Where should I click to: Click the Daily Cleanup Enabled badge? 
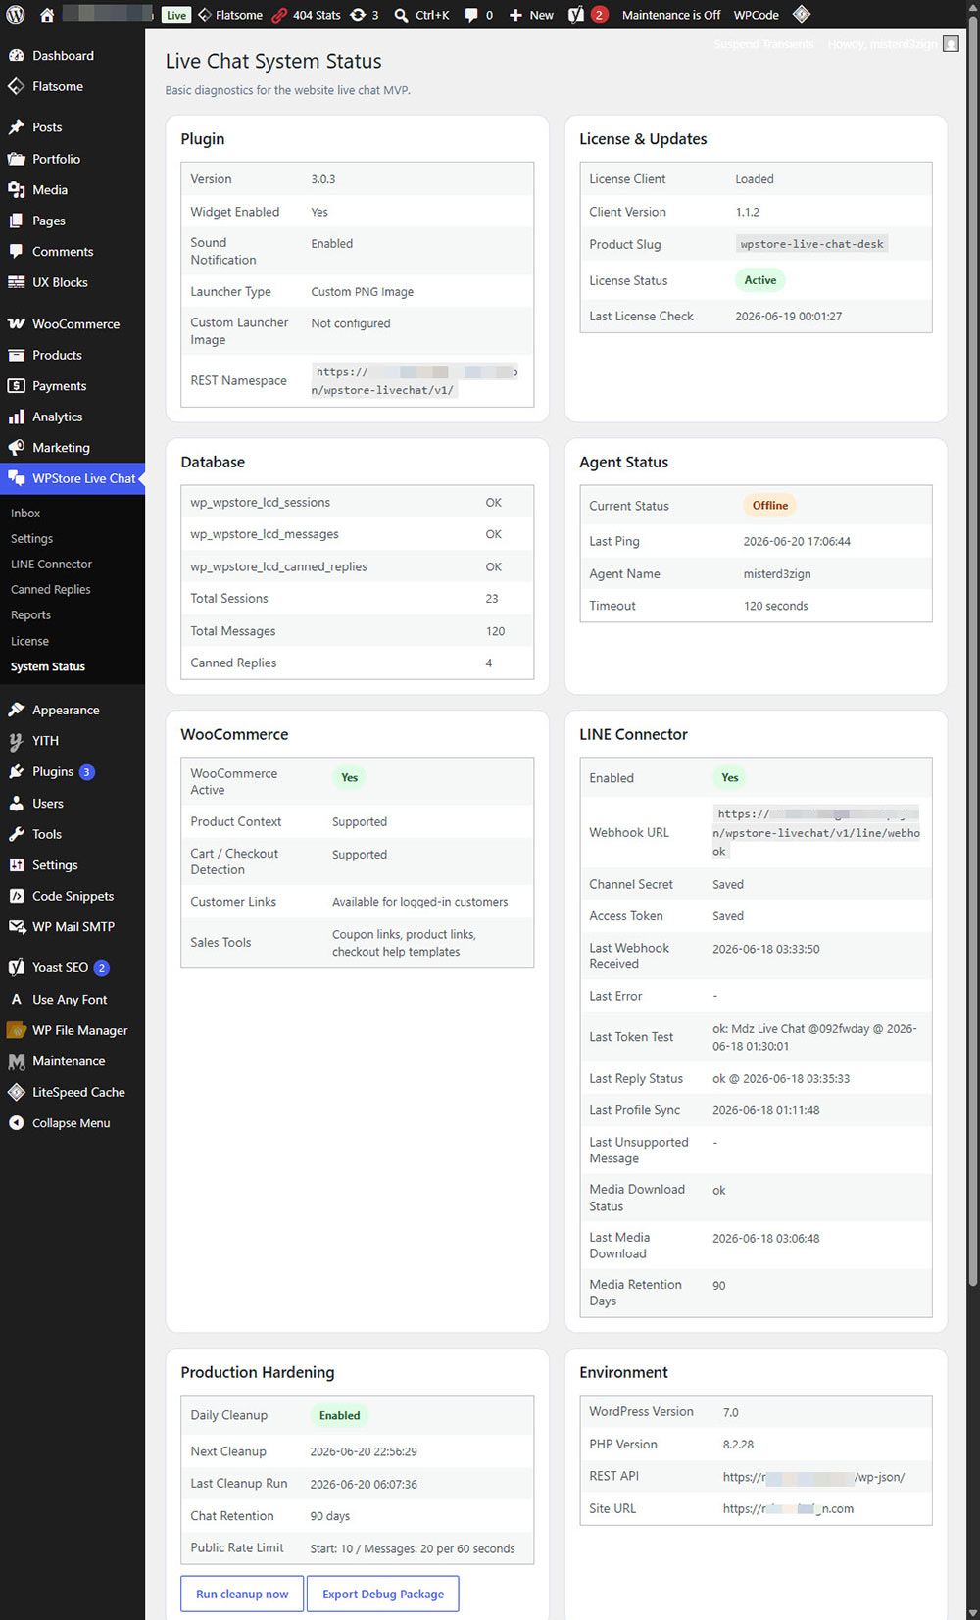point(340,1415)
